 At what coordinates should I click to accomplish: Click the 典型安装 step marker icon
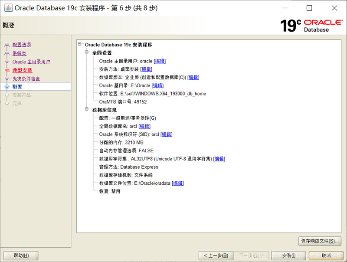pyautogui.click(x=7, y=70)
